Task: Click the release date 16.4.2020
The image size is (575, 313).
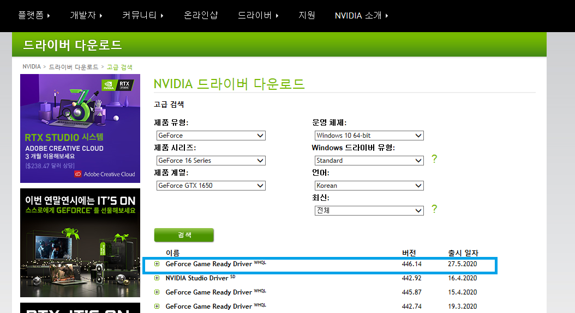Action: [x=463, y=278]
